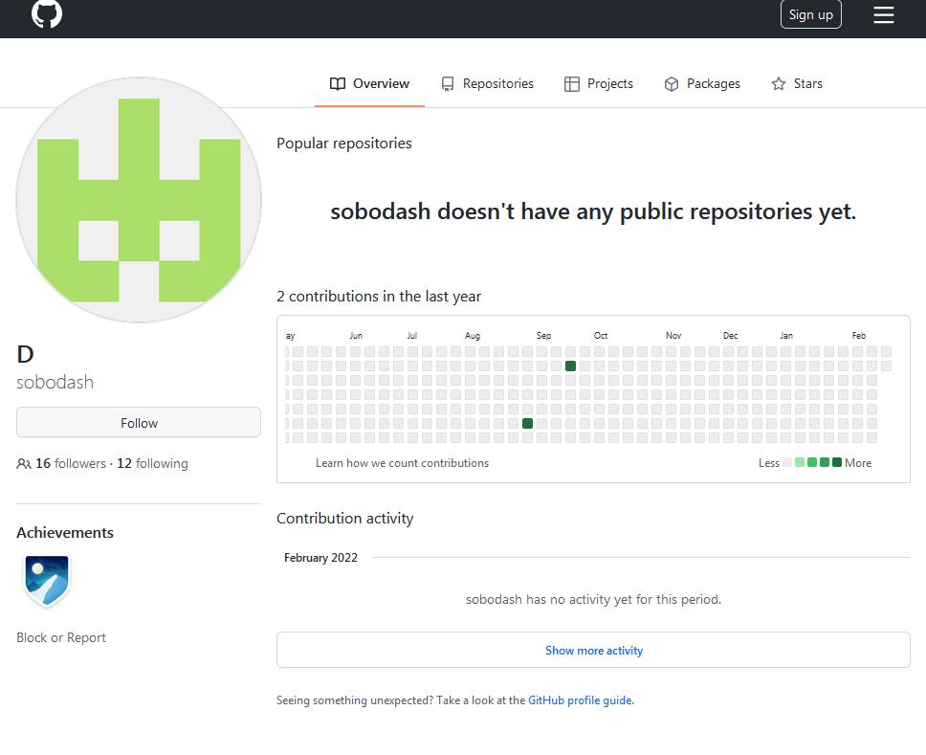Screen dimensions: 926x755
Task: Open the Stars tab
Action: point(797,84)
